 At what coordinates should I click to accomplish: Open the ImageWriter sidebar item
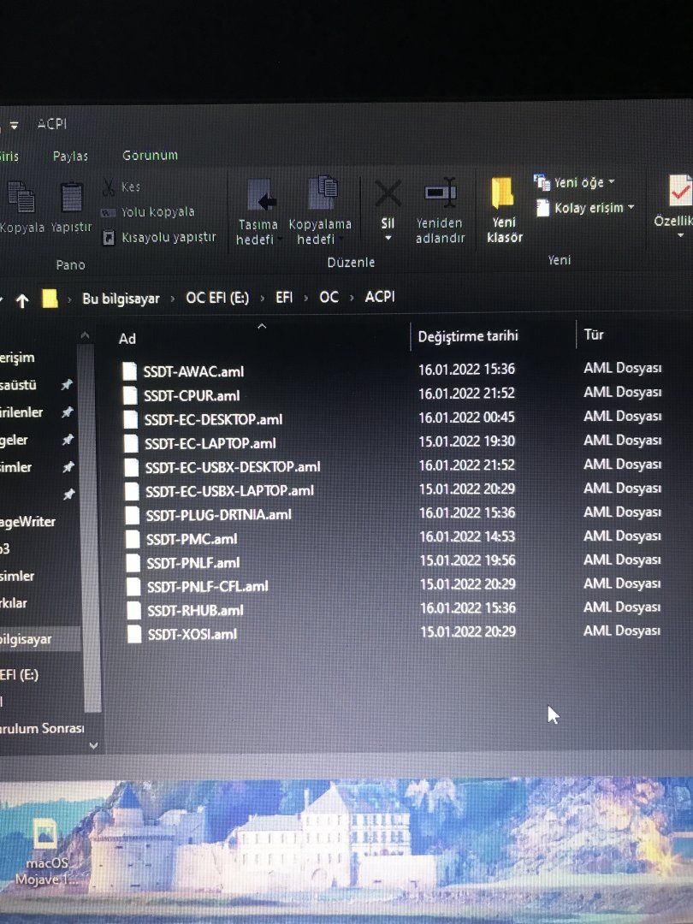click(27, 522)
